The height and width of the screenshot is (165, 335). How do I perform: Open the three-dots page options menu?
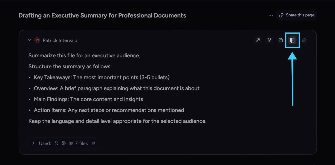pos(271,15)
